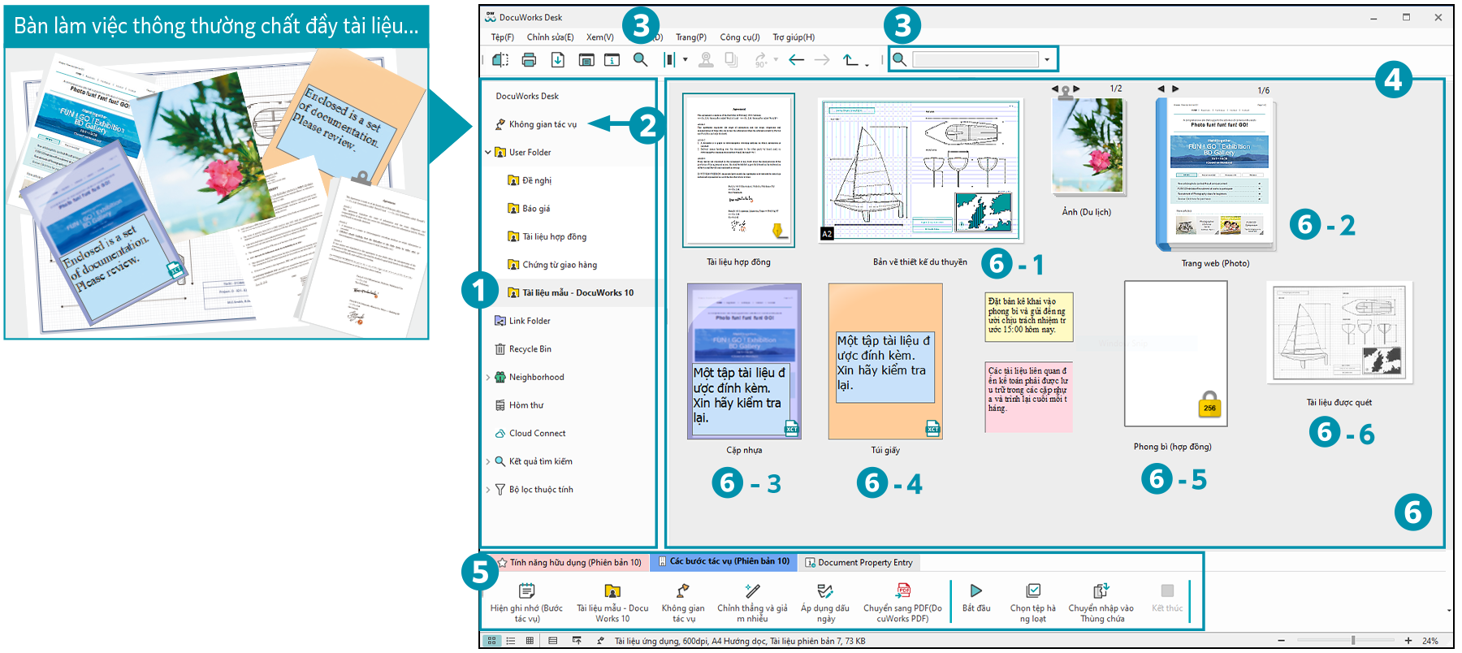Click Tài liệu mẫu - DocuWorks 10 task icon
The width and height of the screenshot is (1462, 653).
pos(612,590)
